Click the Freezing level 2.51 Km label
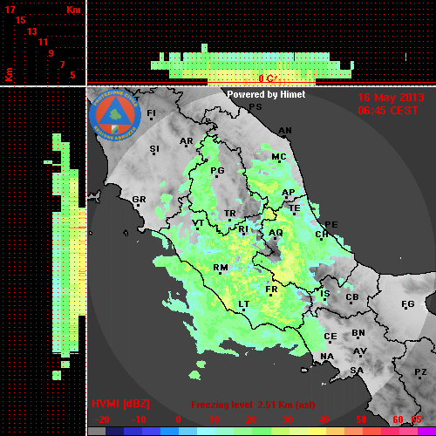This screenshot has height=436, width=436. tap(253, 405)
